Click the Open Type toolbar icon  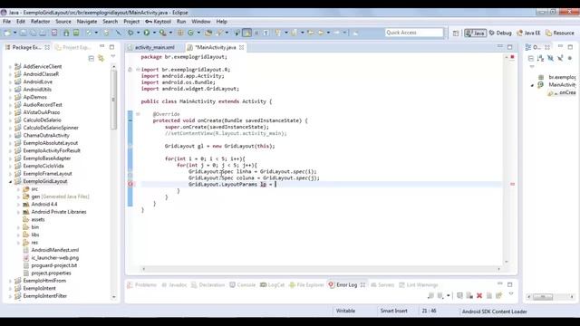point(208,33)
